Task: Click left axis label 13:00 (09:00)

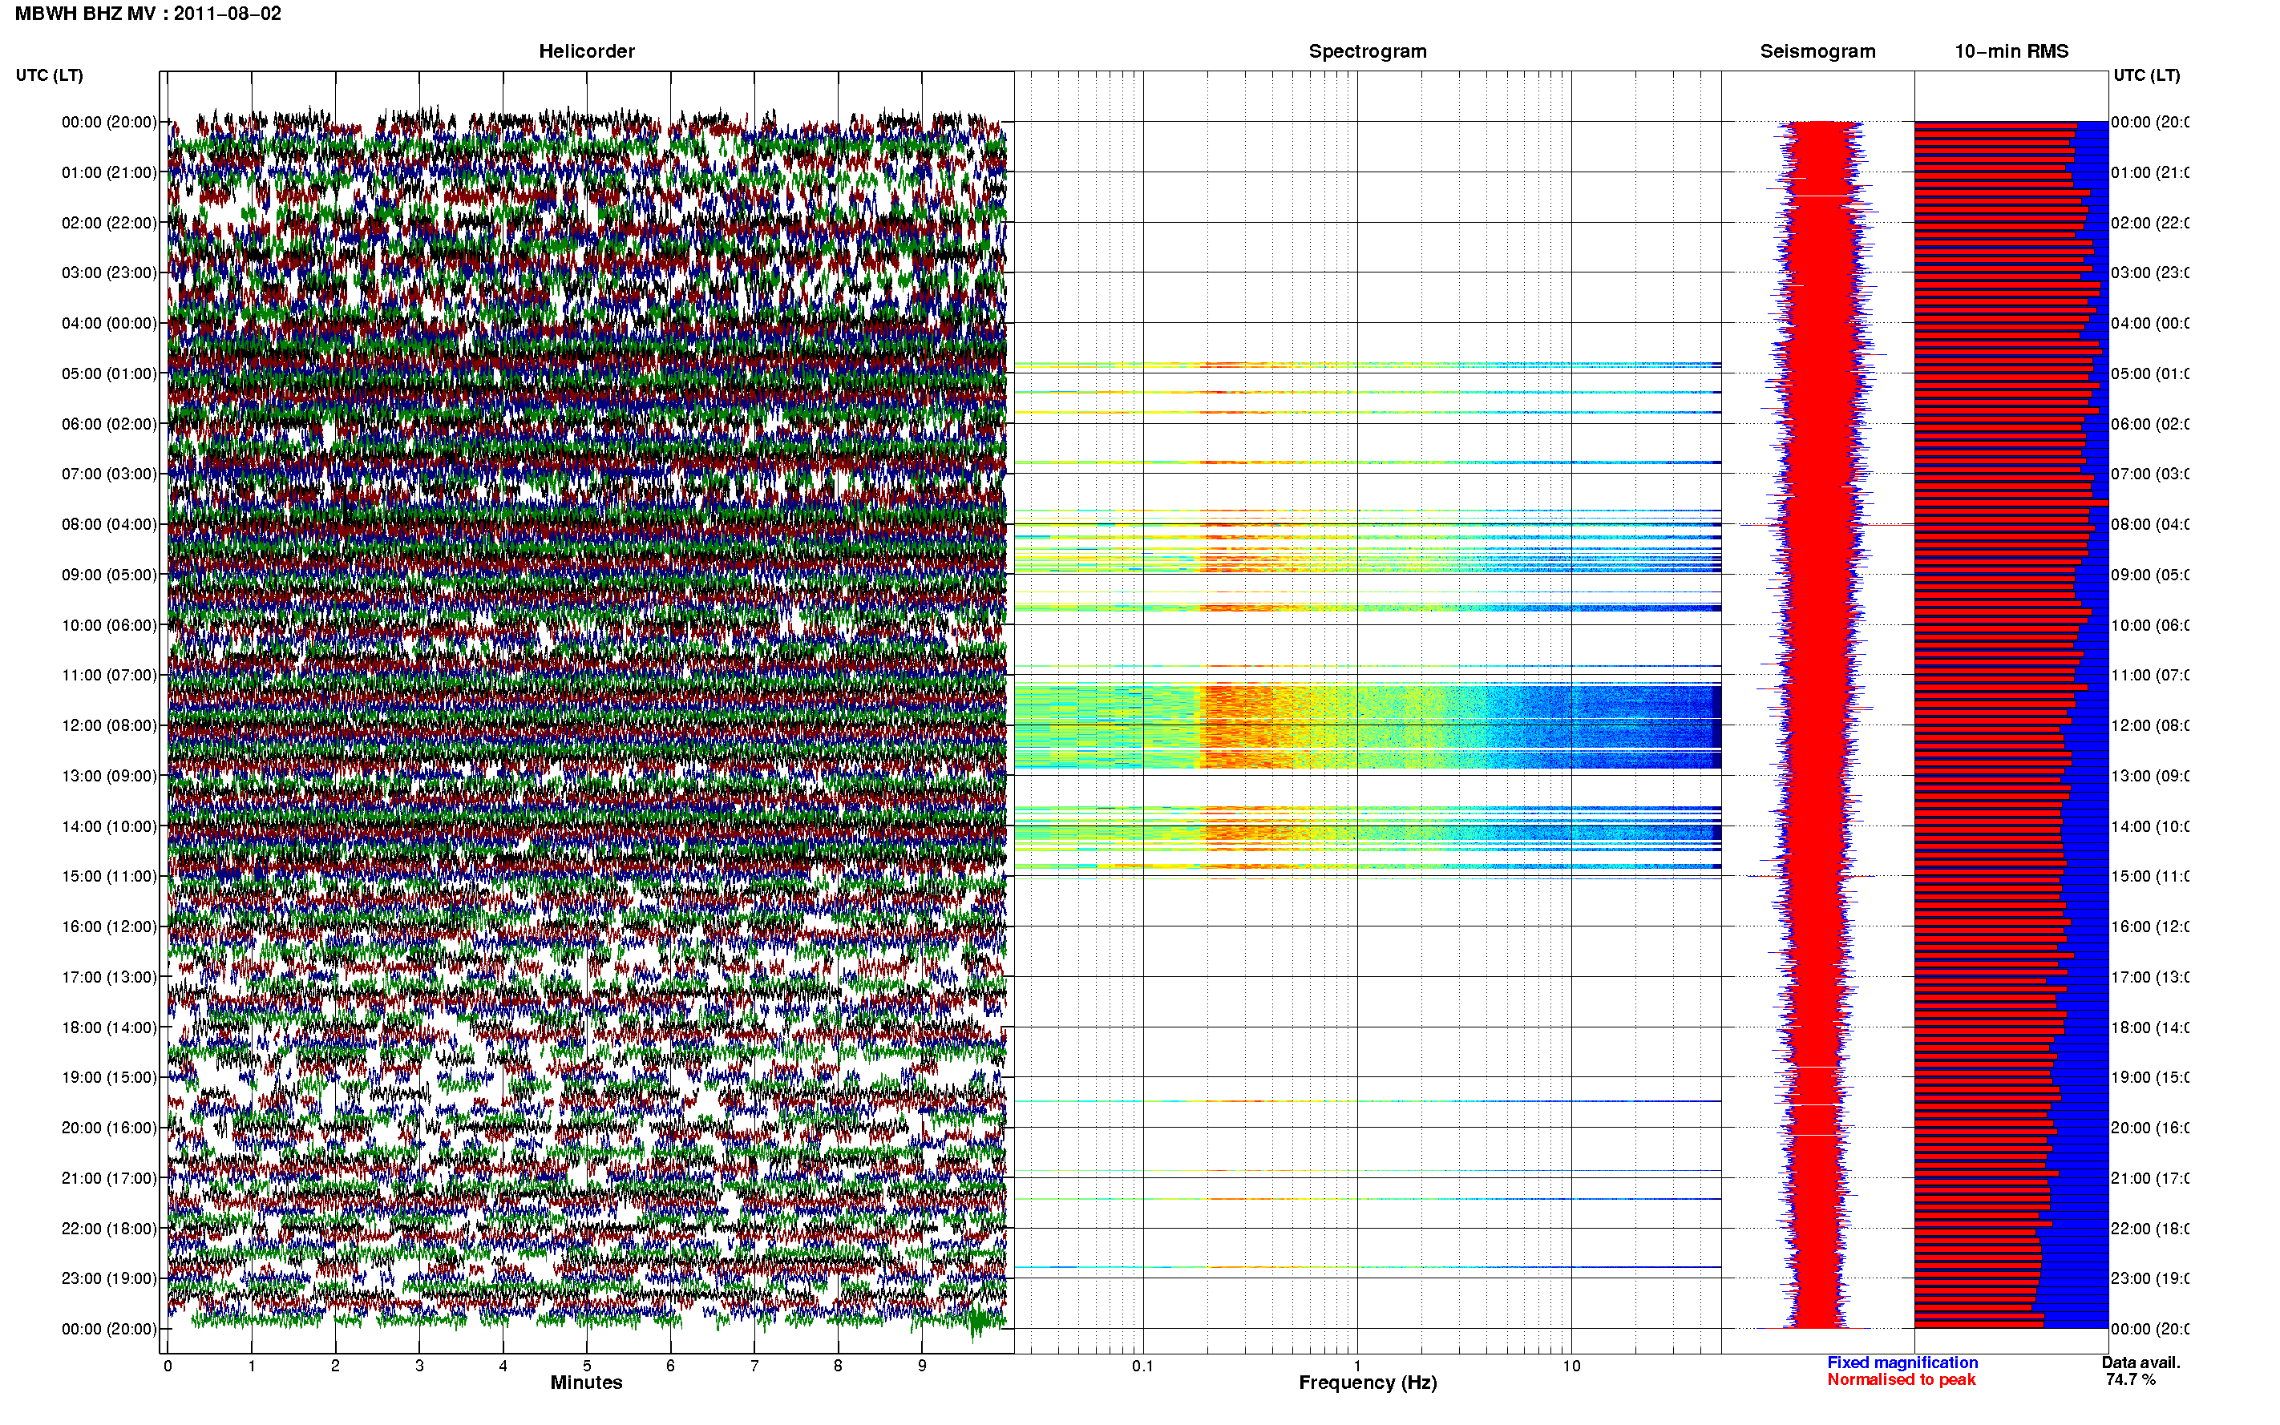Action: click(109, 776)
